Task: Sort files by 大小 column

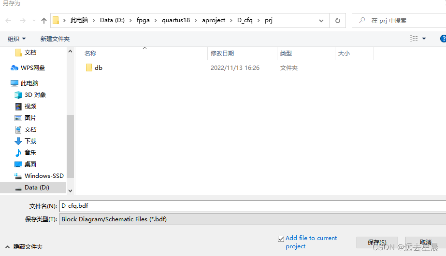Action: (x=344, y=53)
